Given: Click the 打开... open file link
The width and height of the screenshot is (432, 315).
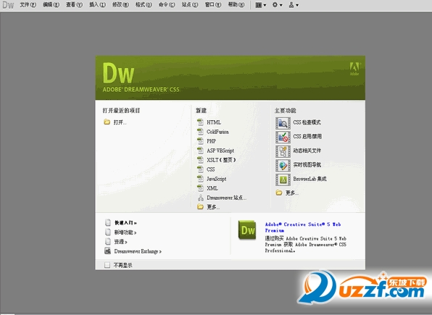Looking at the screenshot, I should pyautogui.click(x=120, y=122).
